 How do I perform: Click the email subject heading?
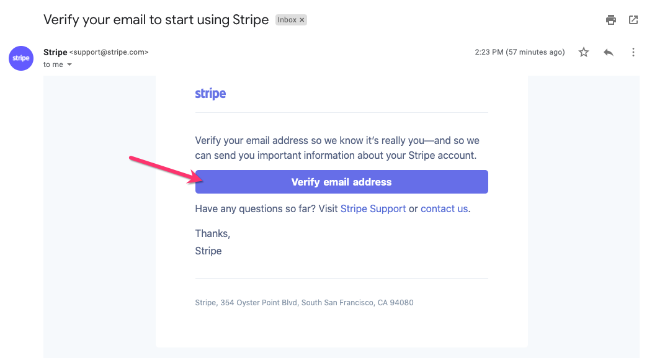[x=156, y=20]
